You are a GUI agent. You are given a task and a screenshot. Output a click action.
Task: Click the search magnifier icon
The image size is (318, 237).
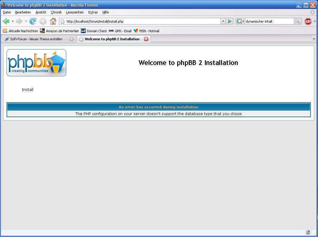[297, 21]
